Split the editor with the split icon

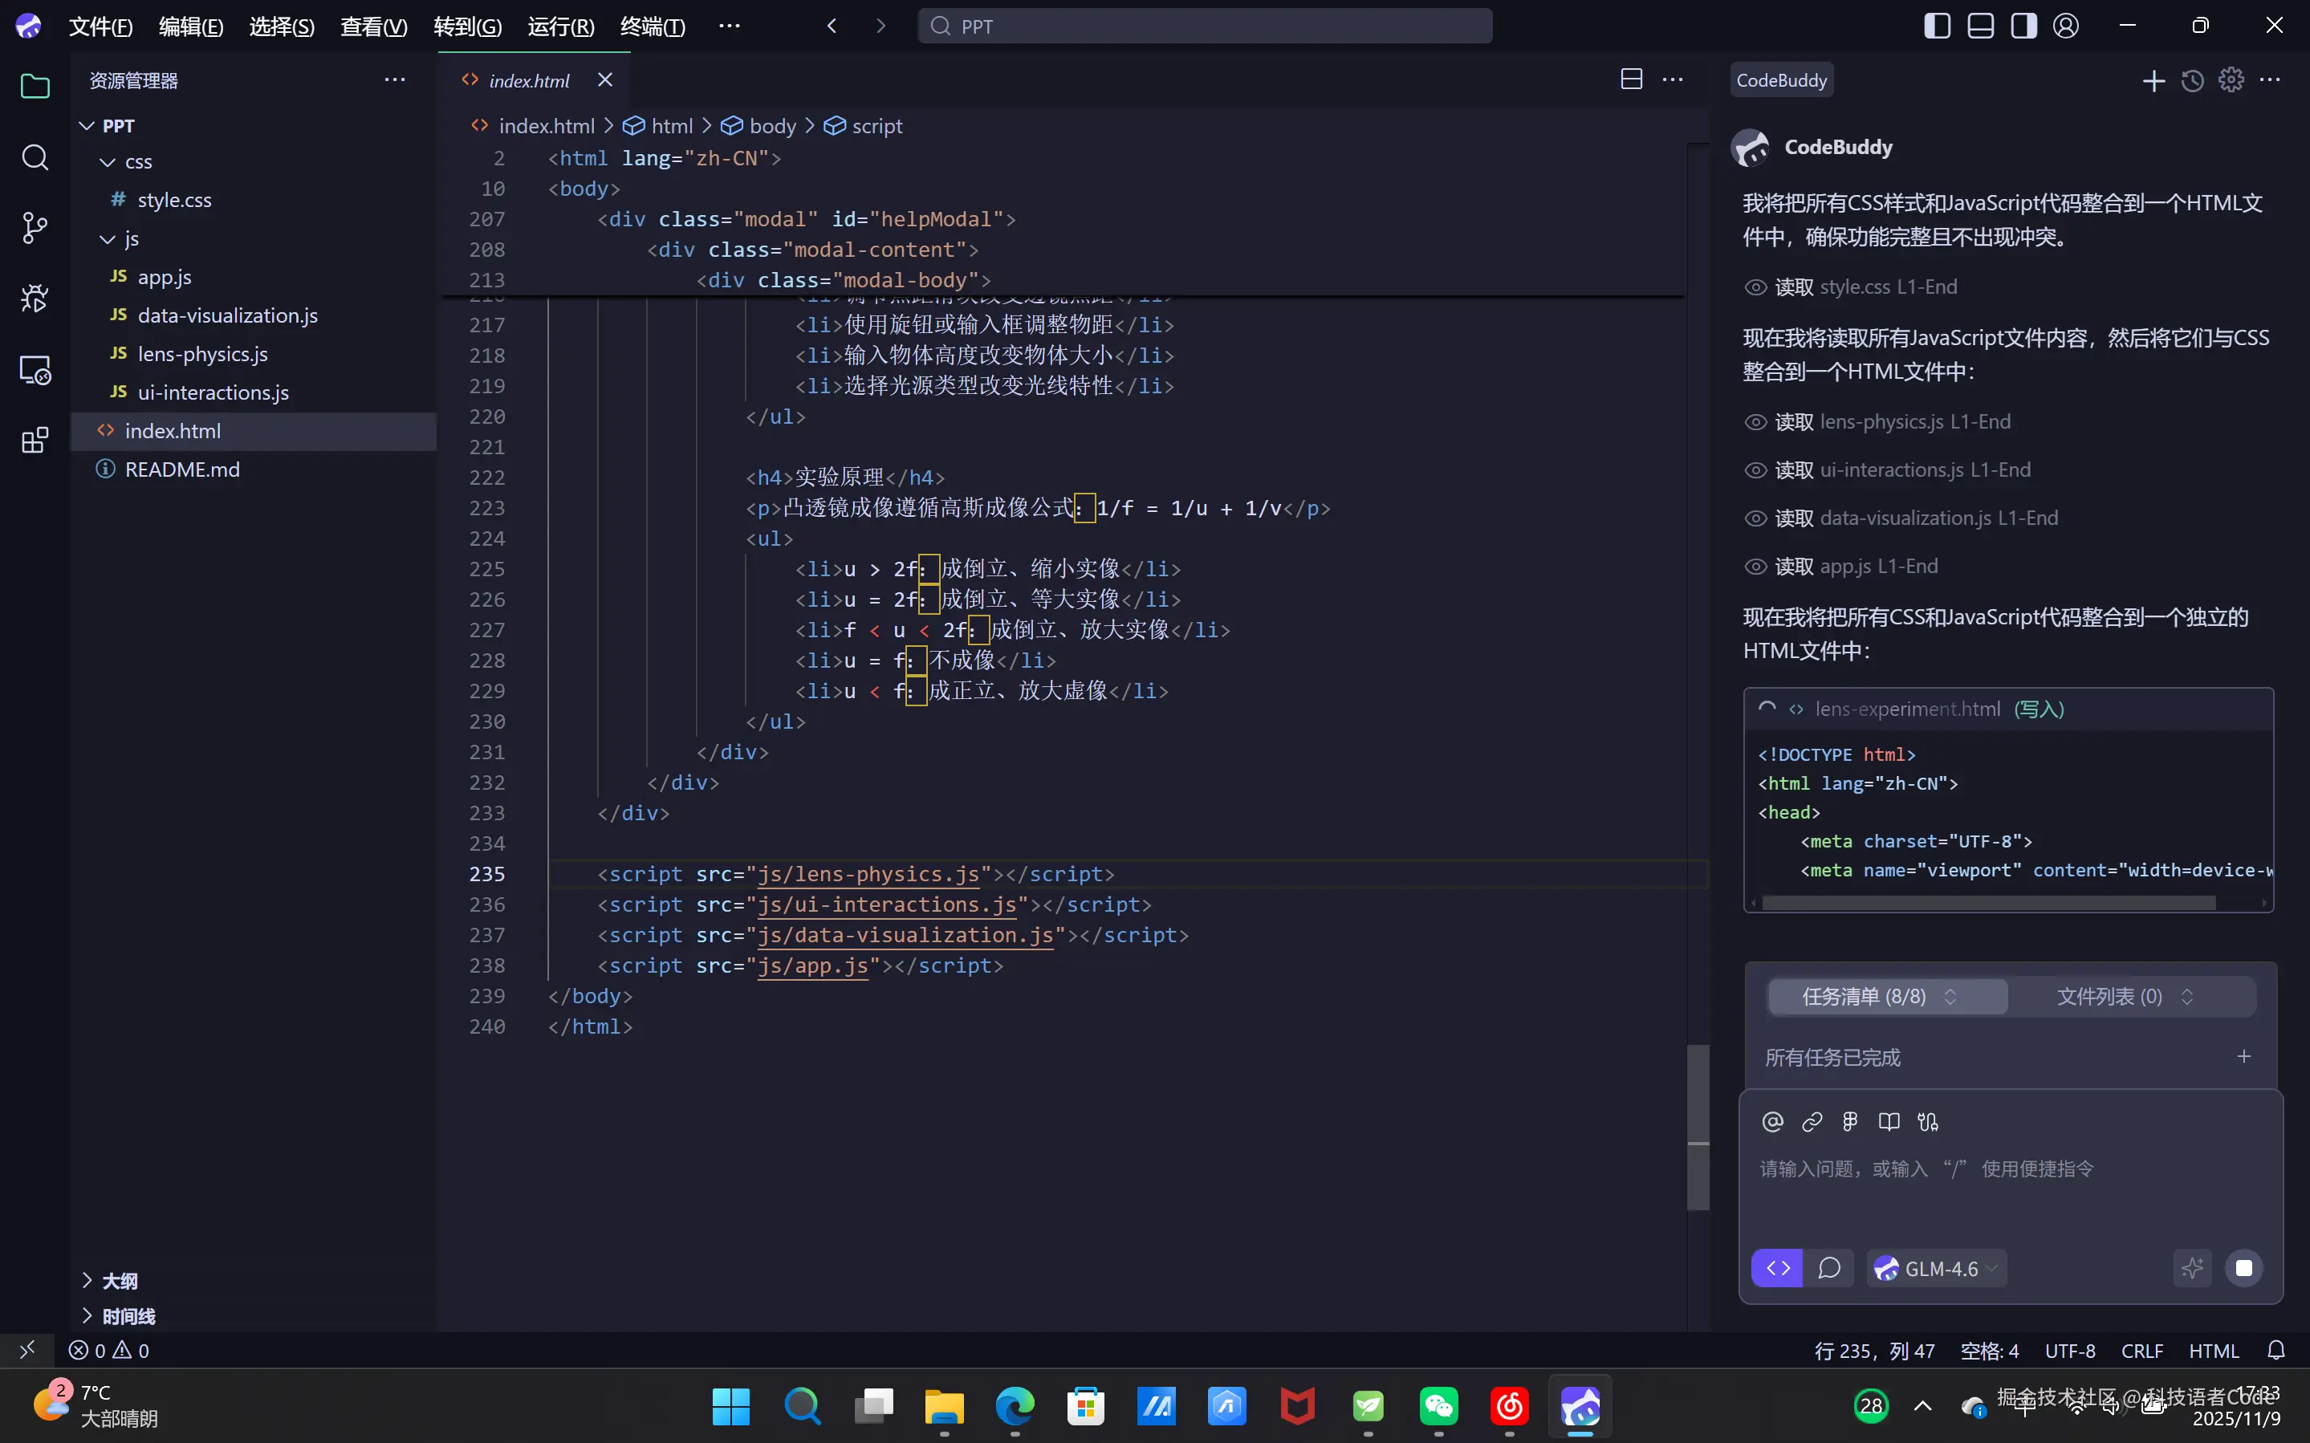(x=1631, y=80)
